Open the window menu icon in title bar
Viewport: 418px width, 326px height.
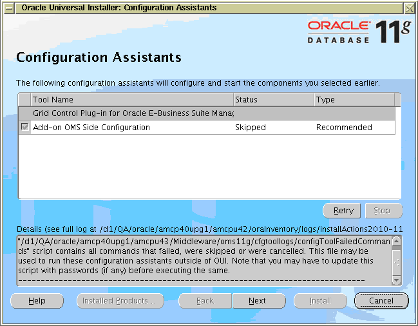9,8
